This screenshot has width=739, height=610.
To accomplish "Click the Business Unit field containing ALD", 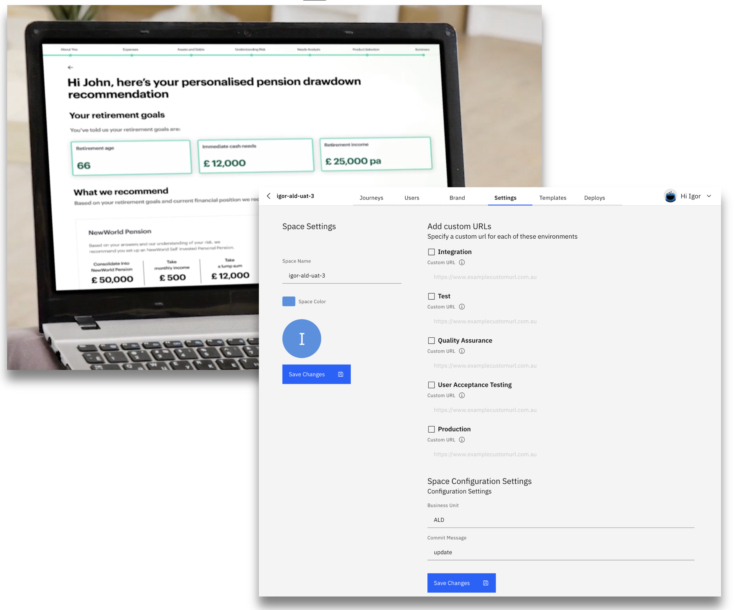I will pyautogui.click(x=560, y=520).
